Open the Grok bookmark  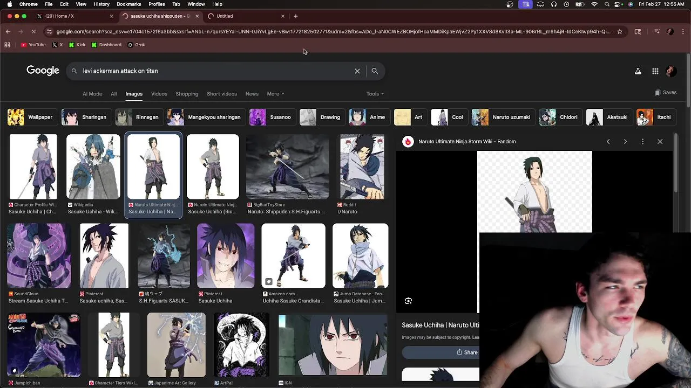click(x=136, y=45)
